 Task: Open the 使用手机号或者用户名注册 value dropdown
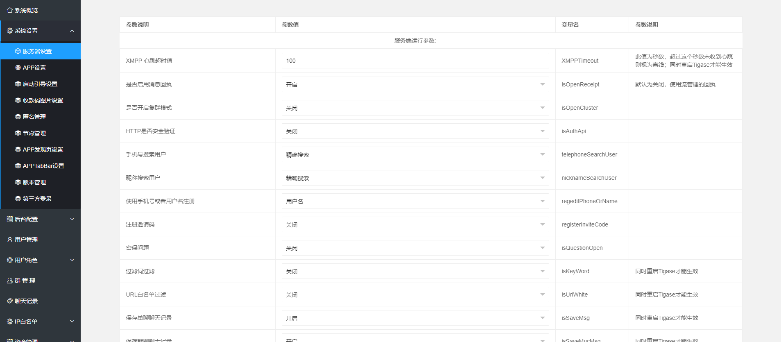tap(415, 201)
